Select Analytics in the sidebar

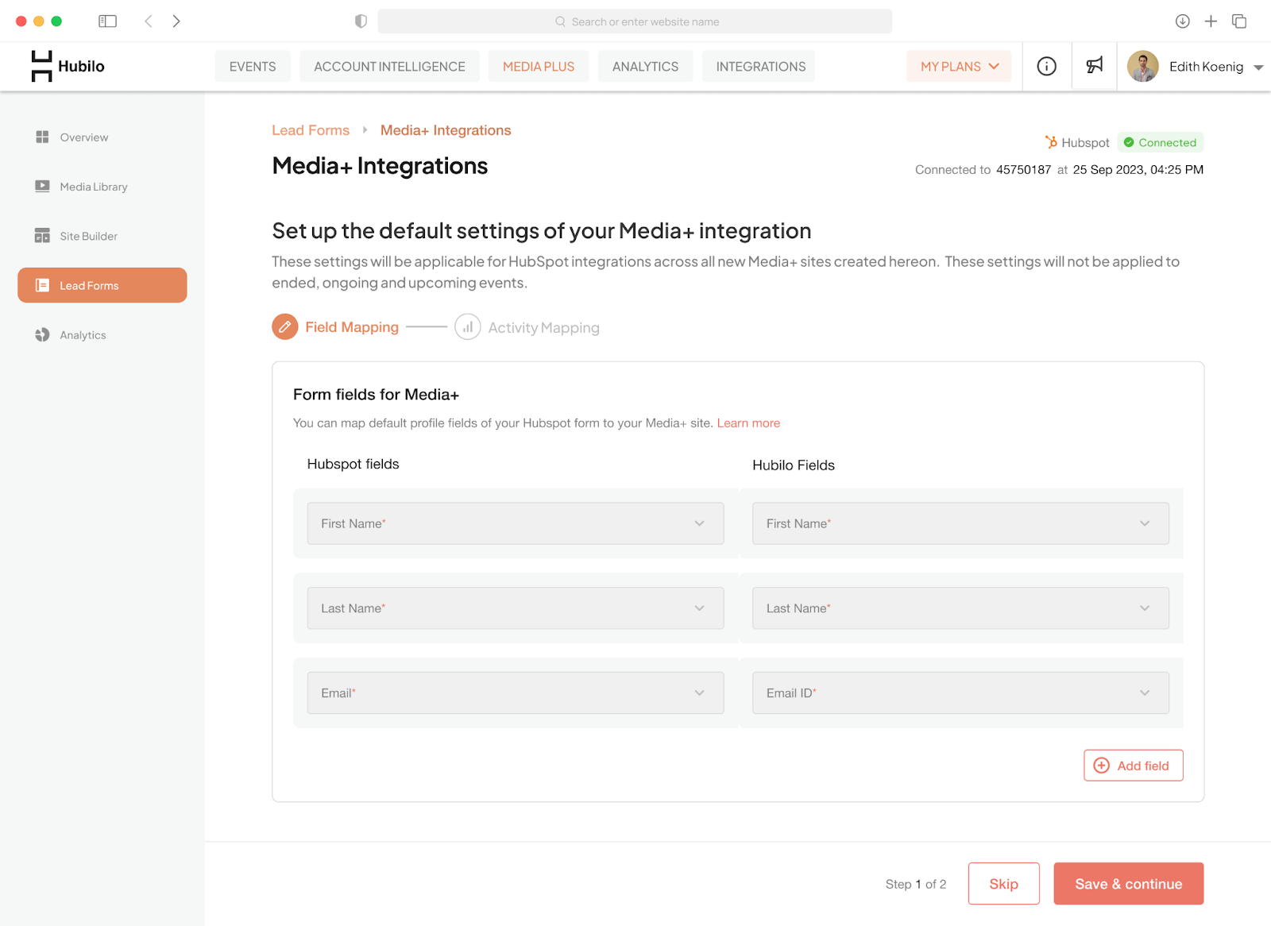tap(102, 335)
